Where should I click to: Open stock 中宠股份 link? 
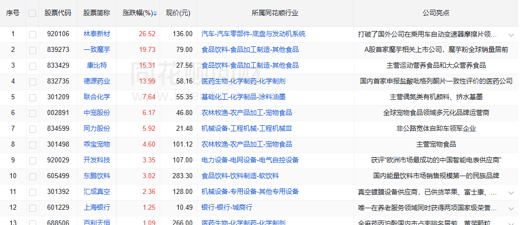97,112
